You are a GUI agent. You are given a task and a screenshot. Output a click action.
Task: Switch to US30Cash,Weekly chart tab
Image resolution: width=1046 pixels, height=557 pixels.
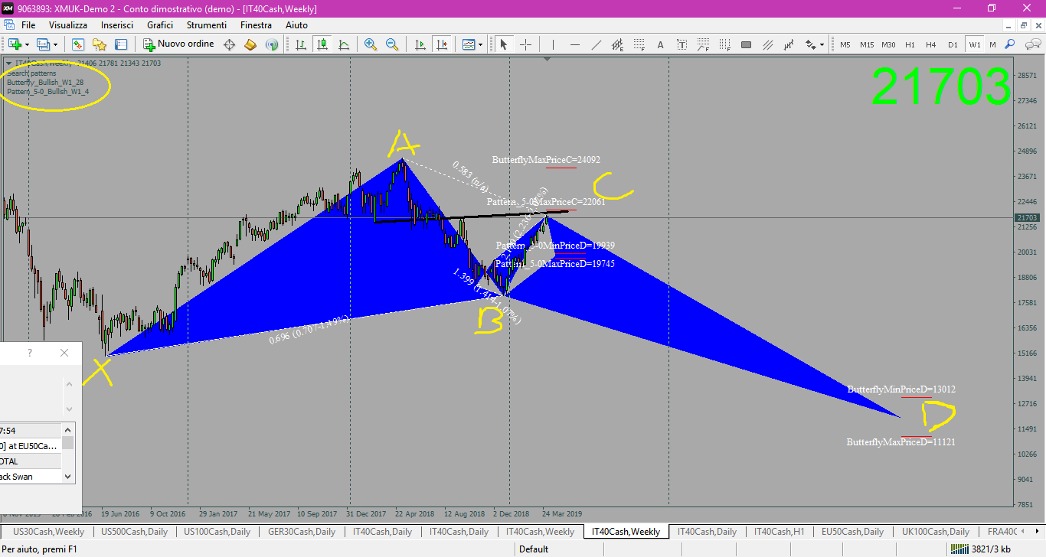coord(49,532)
